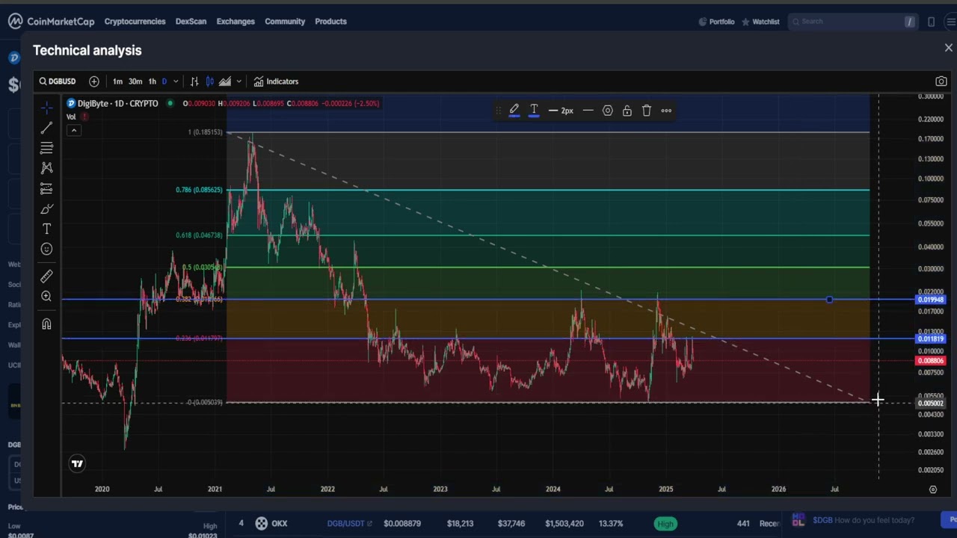Screen dimensions: 957x538
Task: Click the green market status dot
Action: click(x=170, y=103)
